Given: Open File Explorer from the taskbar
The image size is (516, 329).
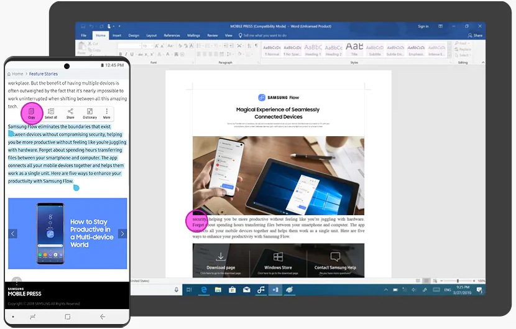Looking at the screenshot, I should [218, 290].
